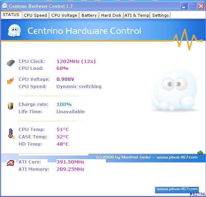Screen dimensions: 206x197
Task: Go to the Hard Disk tab
Action: [x=111, y=15]
